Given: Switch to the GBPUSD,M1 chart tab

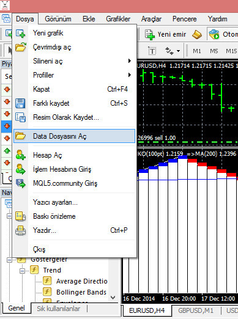Looking at the screenshot, I should [x=196, y=310].
